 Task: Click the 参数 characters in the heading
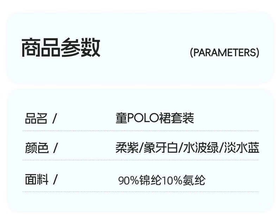(81, 48)
